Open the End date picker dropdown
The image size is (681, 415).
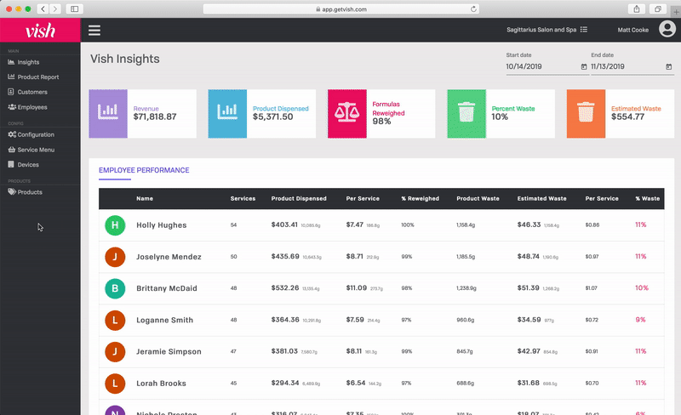tap(668, 66)
